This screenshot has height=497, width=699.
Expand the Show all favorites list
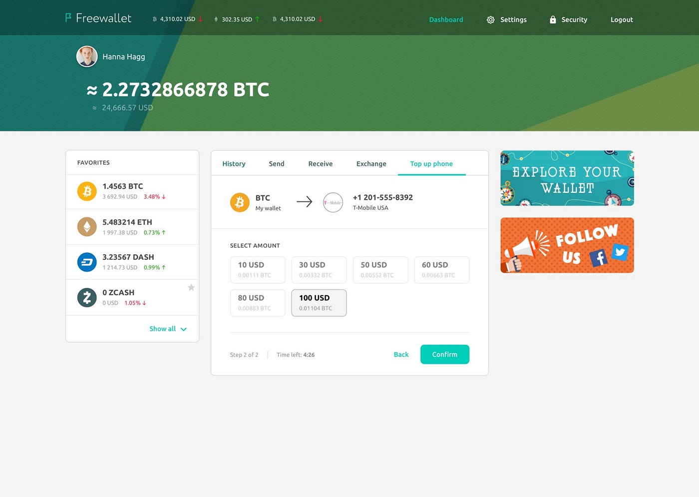[168, 329]
